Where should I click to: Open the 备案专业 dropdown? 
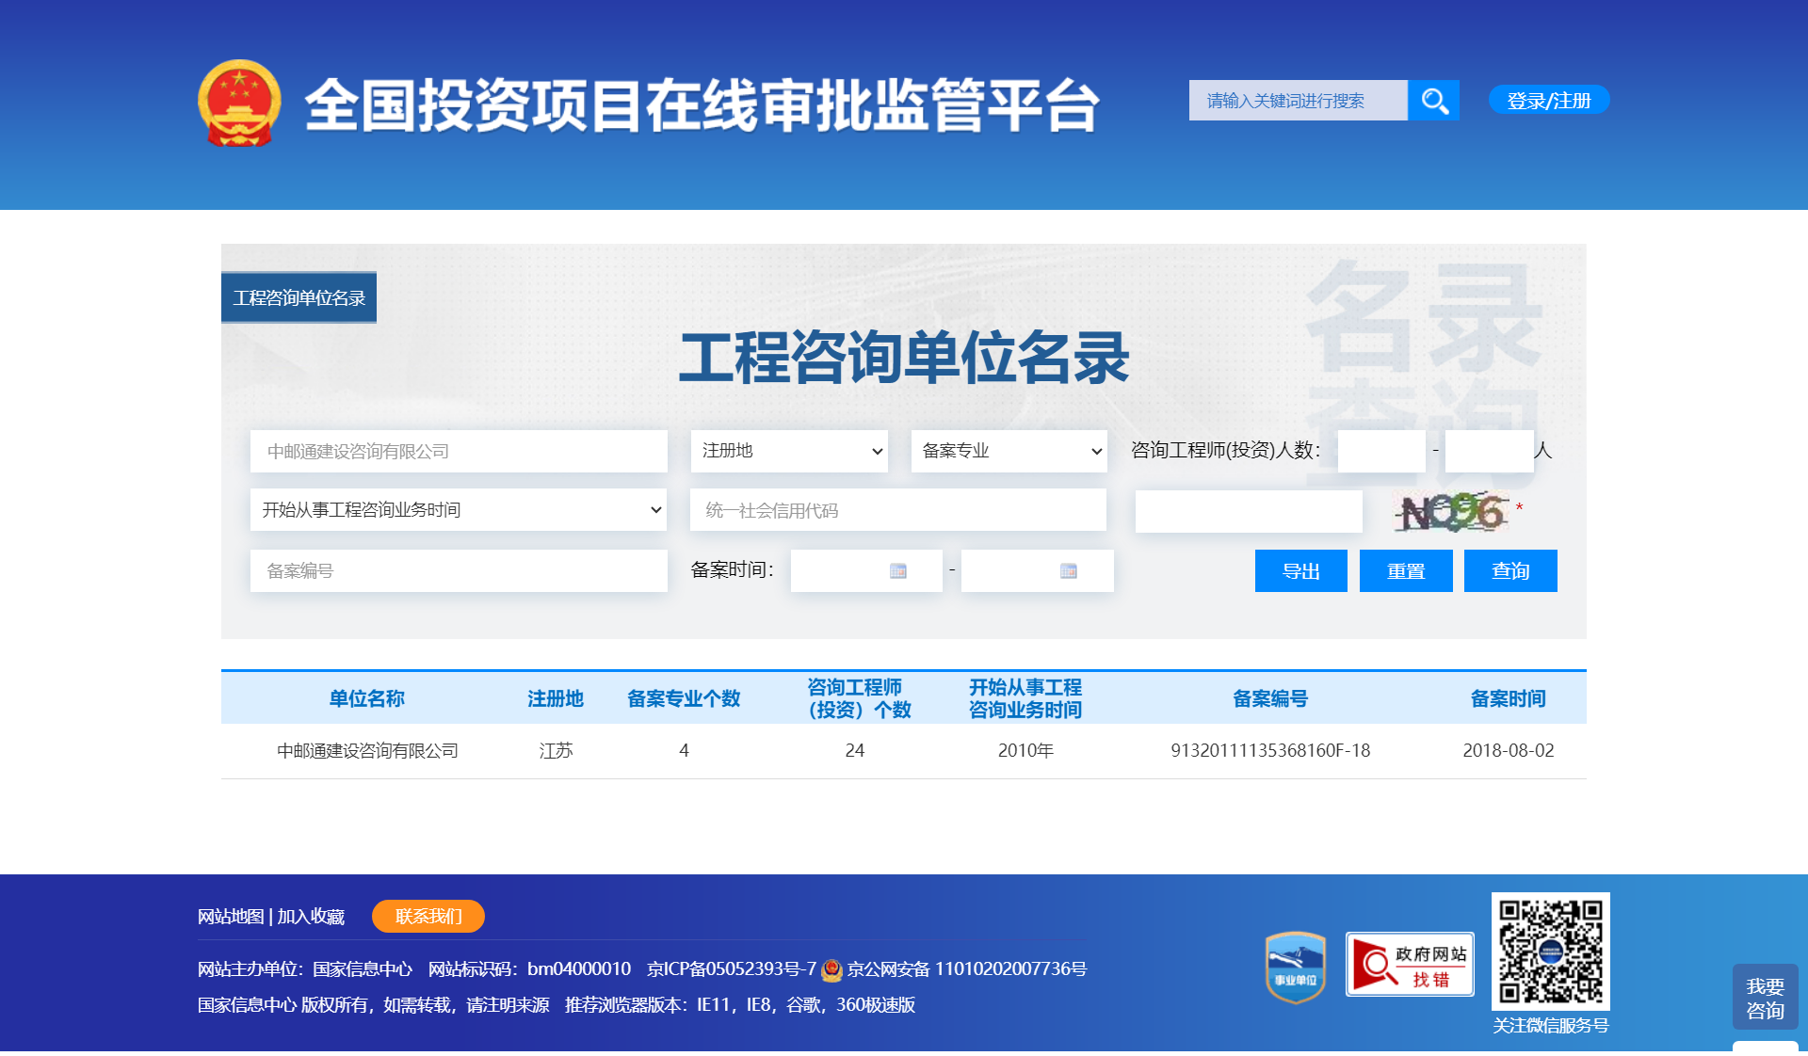click(1008, 451)
